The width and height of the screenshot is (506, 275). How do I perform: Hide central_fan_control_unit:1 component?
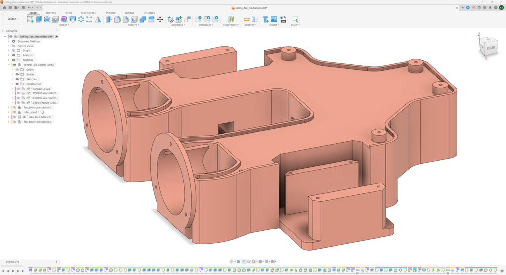pos(14,65)
